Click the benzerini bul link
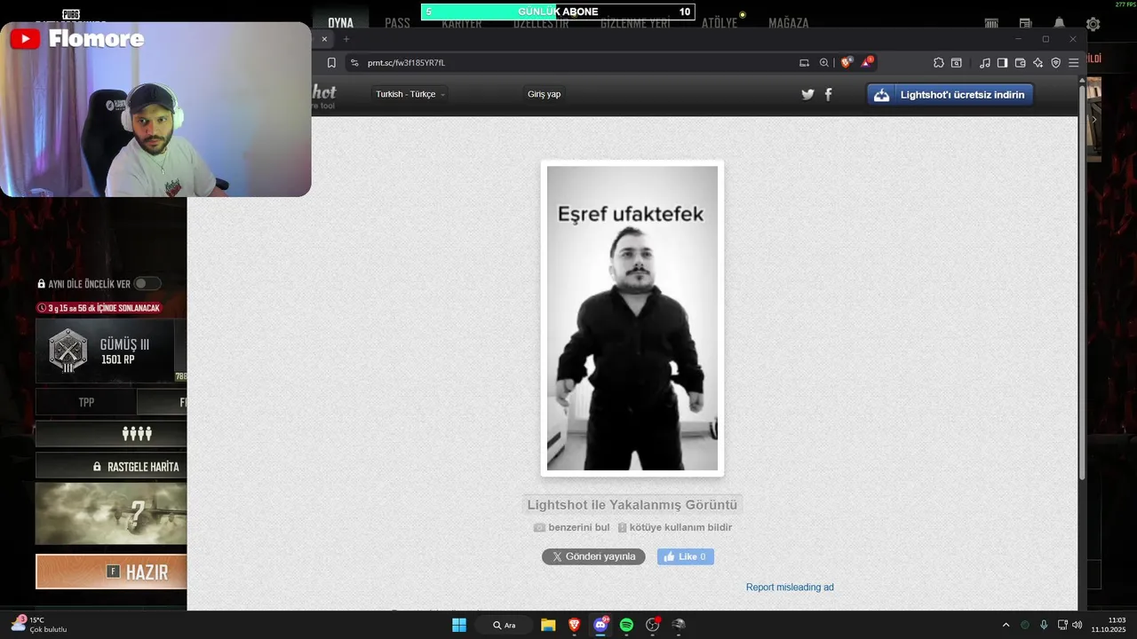 (571, 527)
